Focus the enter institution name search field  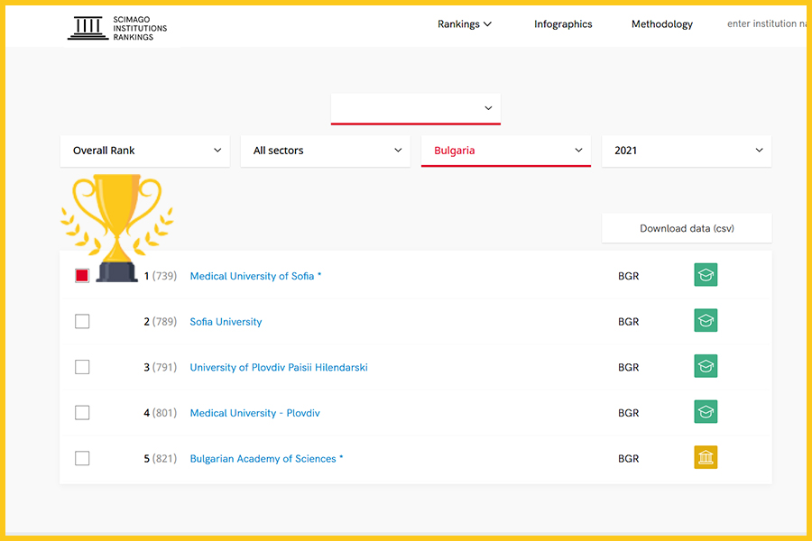tap(766, 23)
